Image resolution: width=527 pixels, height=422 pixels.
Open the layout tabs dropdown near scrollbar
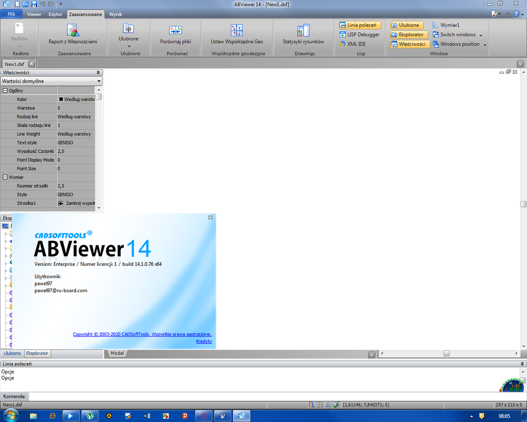pyautogui.click(x=372, y=354)
